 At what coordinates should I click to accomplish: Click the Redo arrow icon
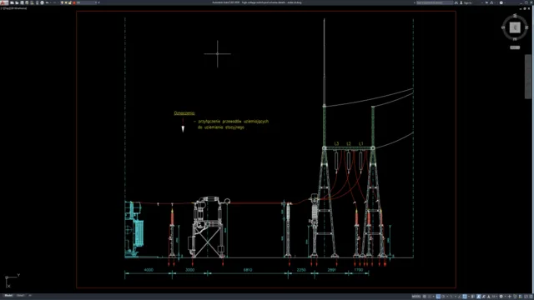[54, 2]
